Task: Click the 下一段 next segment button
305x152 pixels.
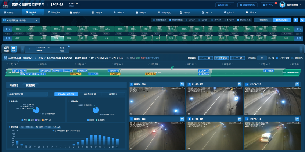Action: tap(238, 58)
